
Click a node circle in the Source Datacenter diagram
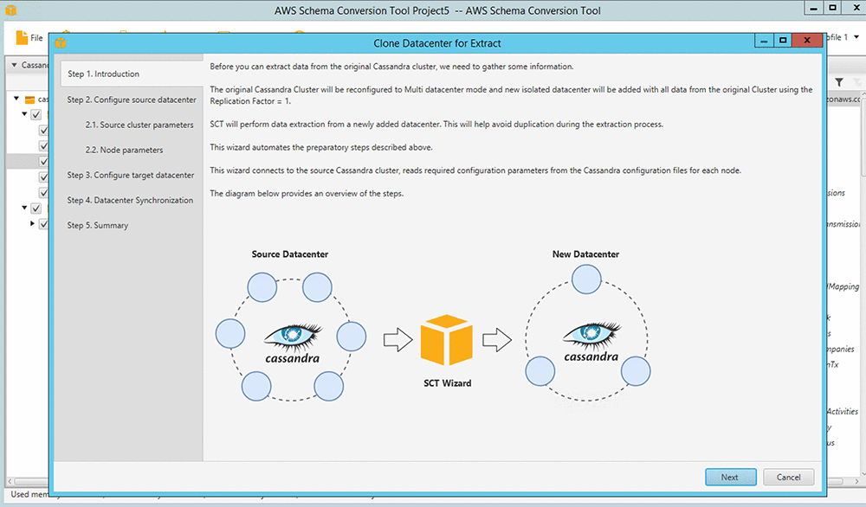click(x=262, y=287)
